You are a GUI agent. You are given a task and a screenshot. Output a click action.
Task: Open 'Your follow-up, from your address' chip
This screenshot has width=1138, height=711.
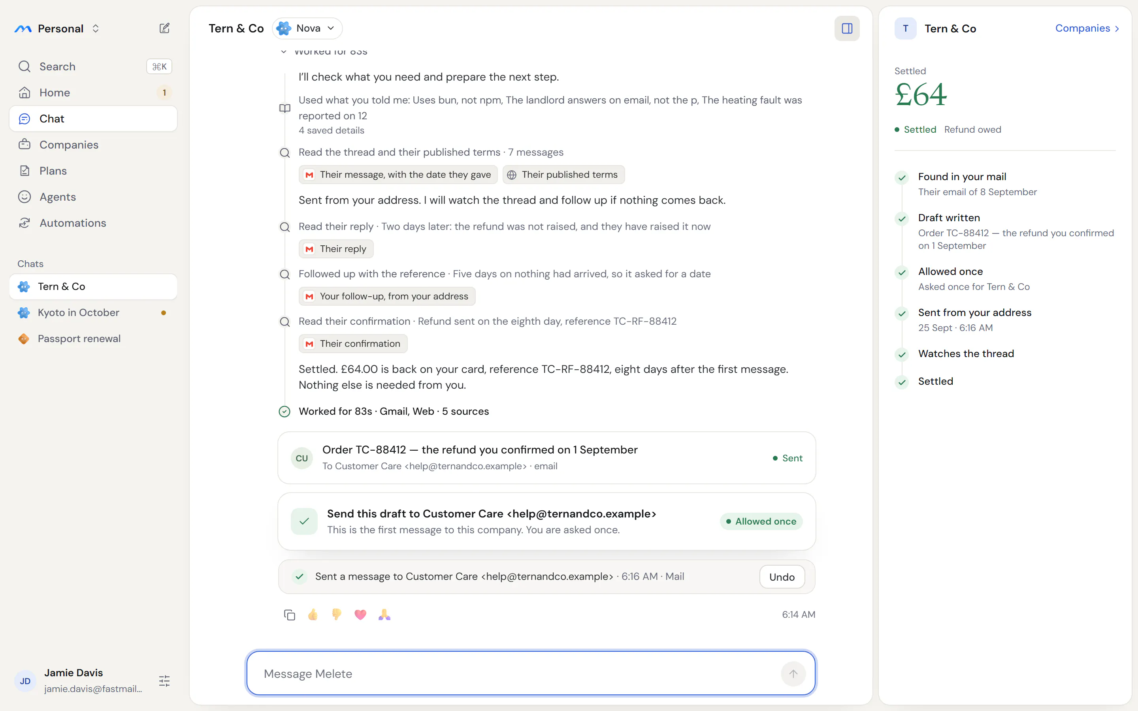tap(387, 296)
